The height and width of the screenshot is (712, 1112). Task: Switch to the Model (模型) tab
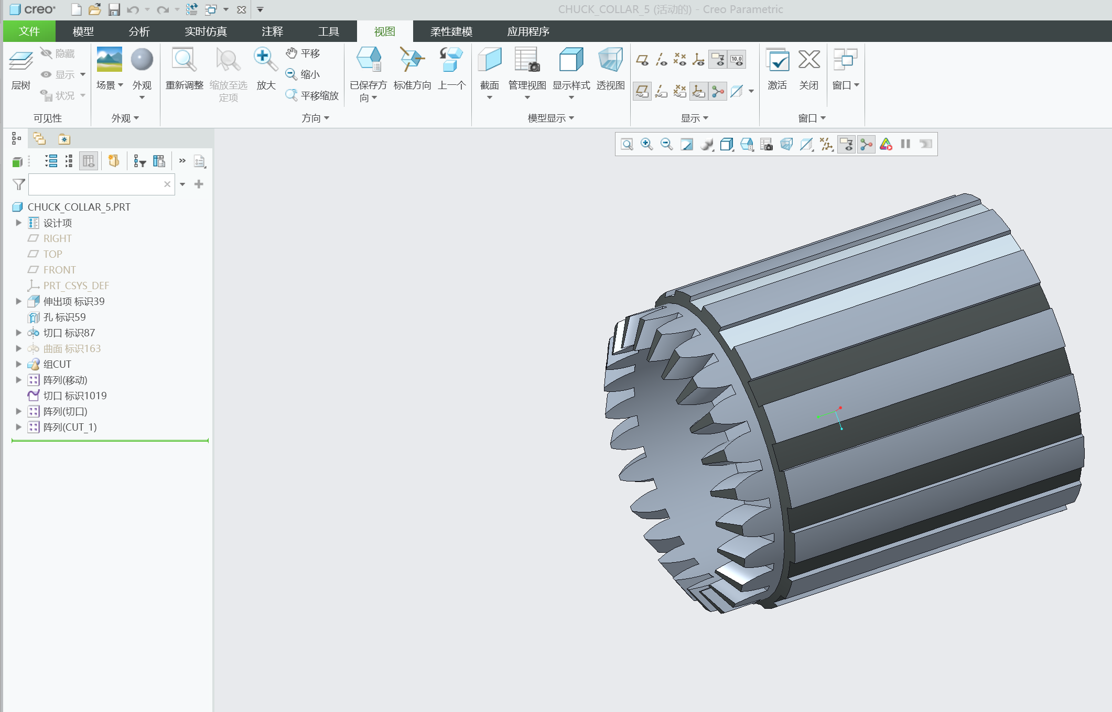pyautogui.click(x=83, y=31)
